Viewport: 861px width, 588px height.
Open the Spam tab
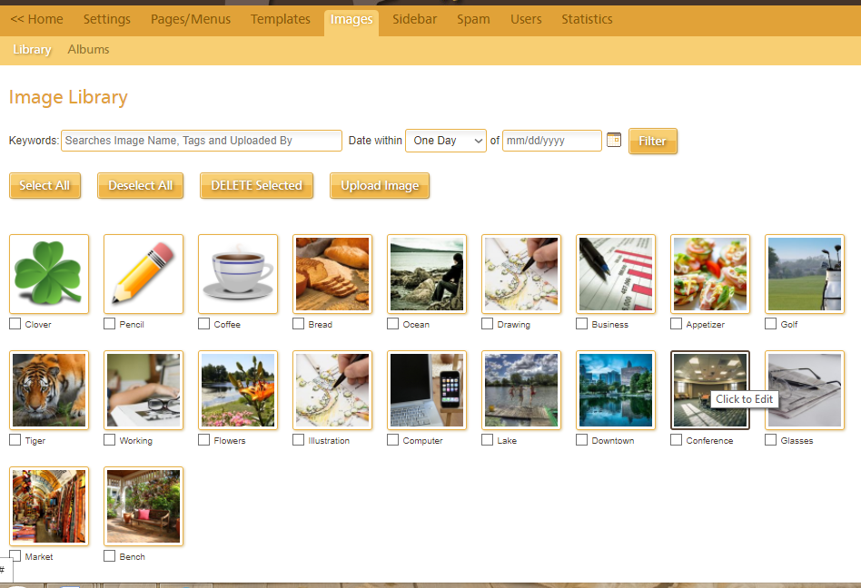tap(473, 19)
